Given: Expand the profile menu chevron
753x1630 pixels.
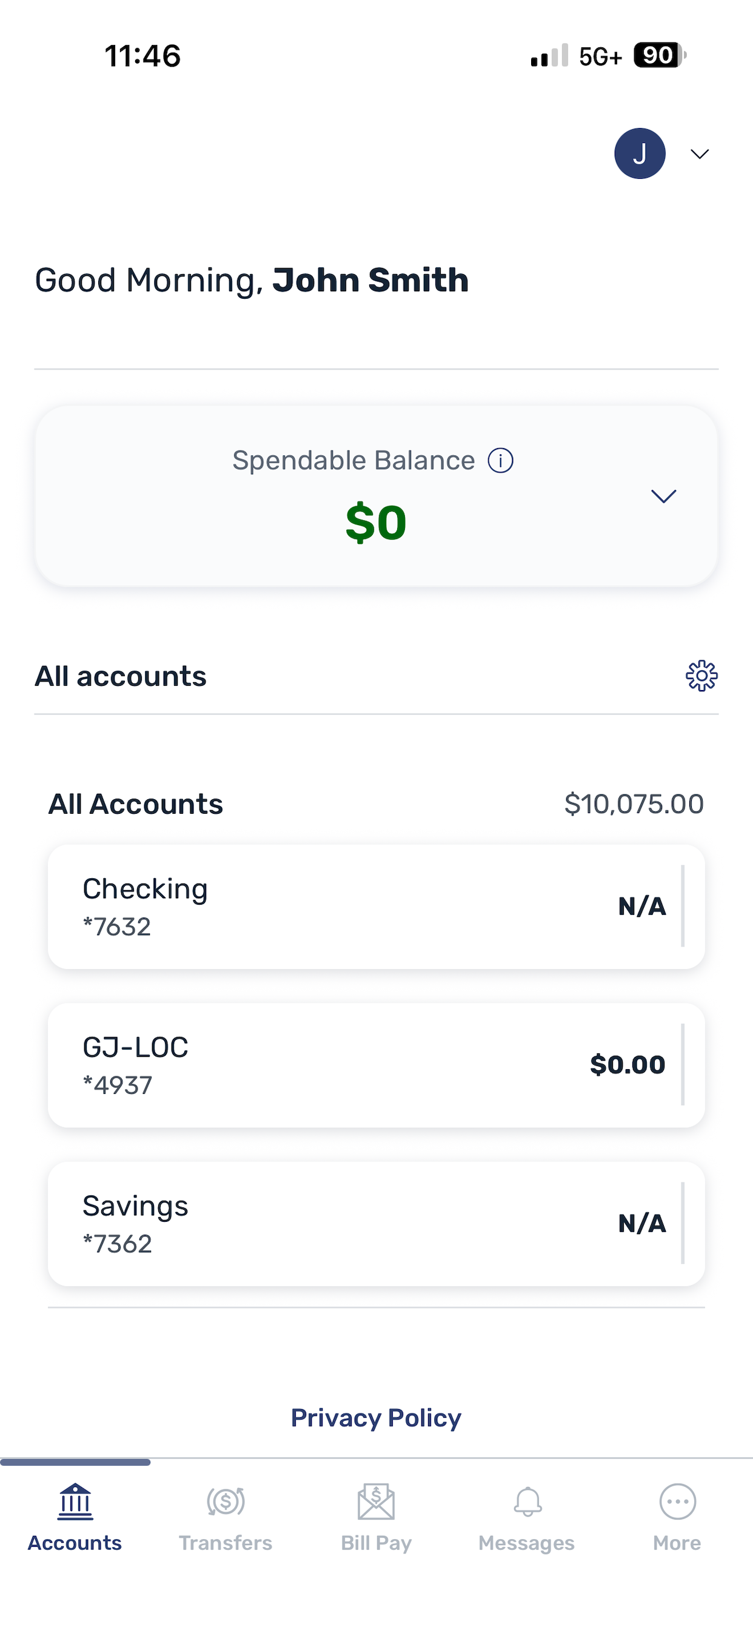Looking at the screenshot, I should tap(699, 154).
